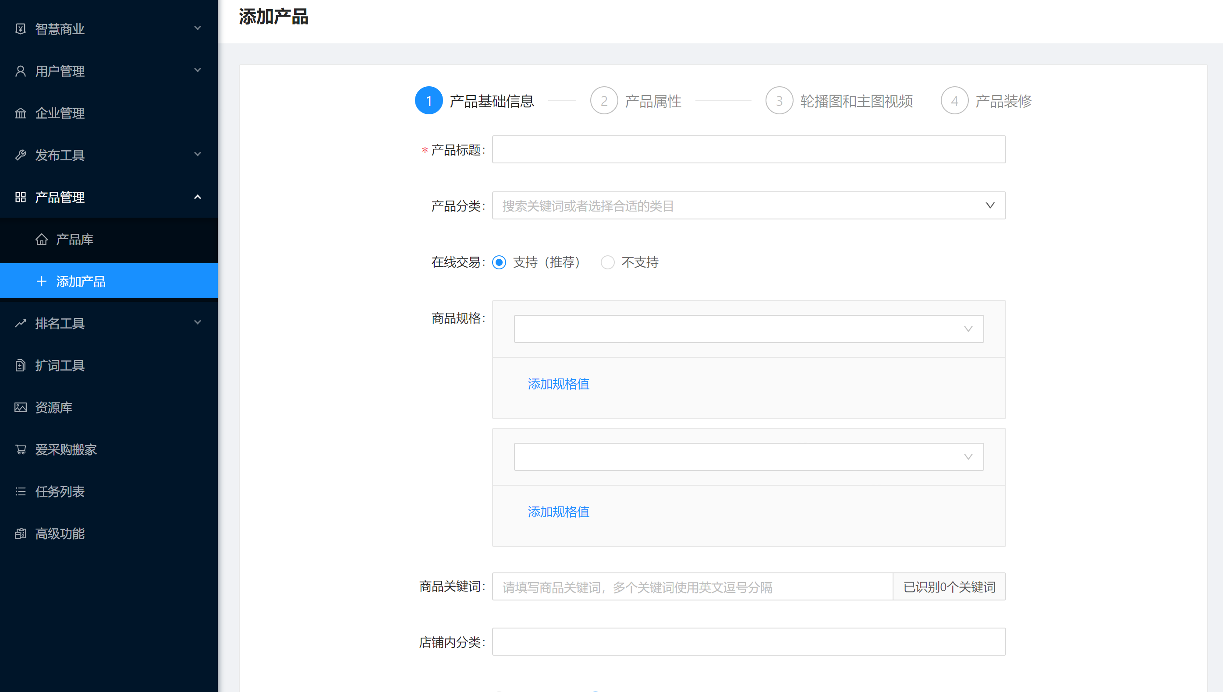Expand the 发布工具 menu chevron

(198, 155)
